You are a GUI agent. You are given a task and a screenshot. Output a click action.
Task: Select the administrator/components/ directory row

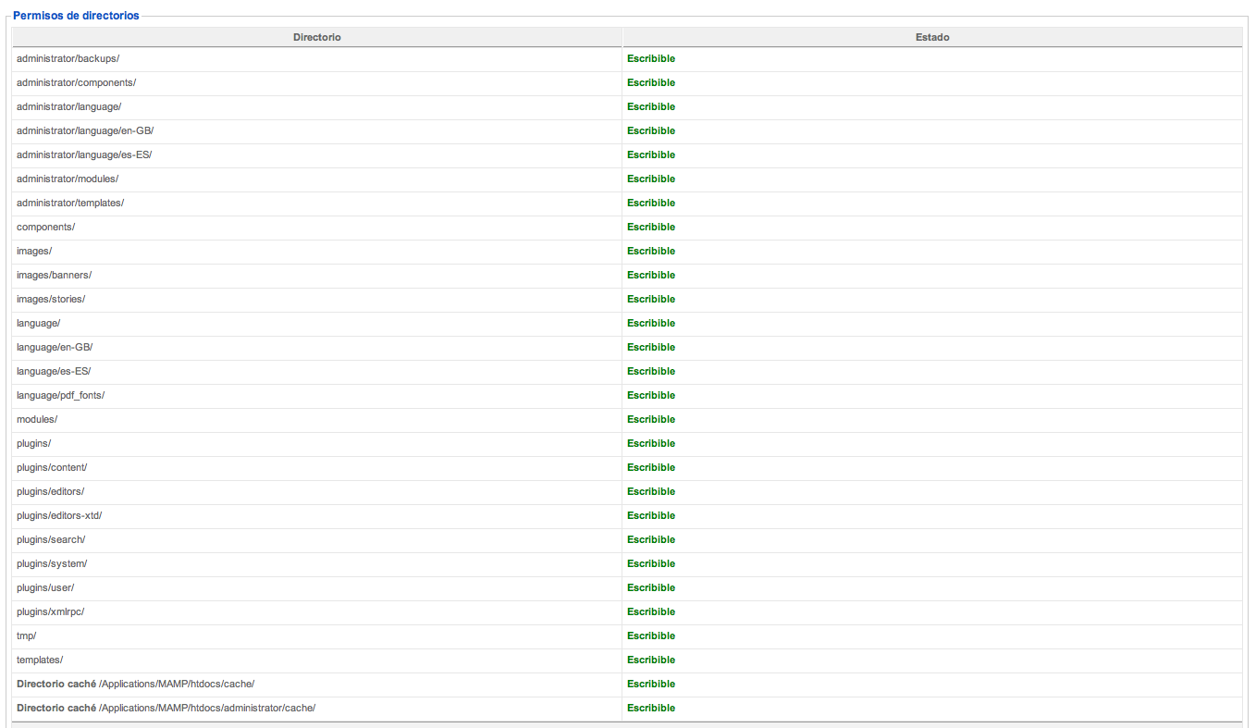point(76,82)
